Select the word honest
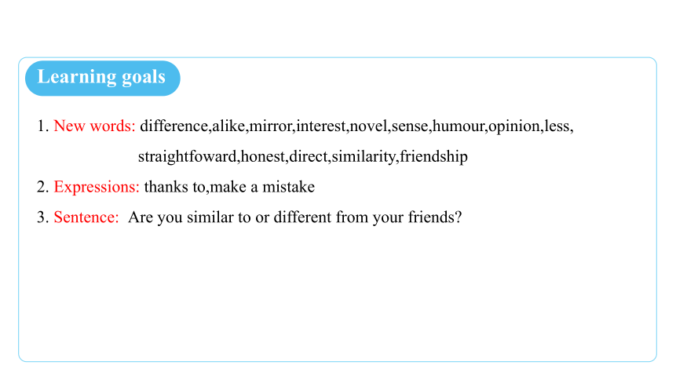This screenshot has height=380, width=676. 263,156
